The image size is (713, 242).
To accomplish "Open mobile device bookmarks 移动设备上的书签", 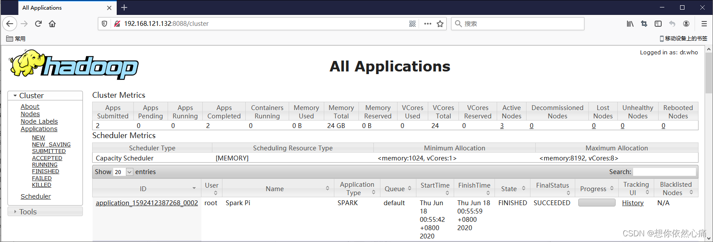I will tap(684, 39).
